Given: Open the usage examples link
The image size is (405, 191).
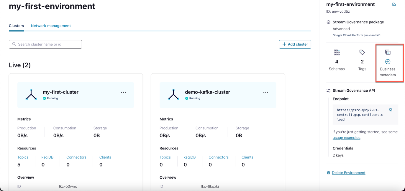Looking at the screenshot, I should [346, 138].
